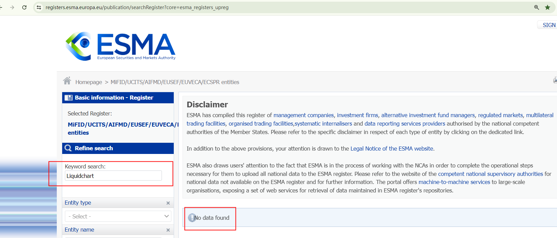Screen dimensions: 557x238
Task: Click the Keyword search input field
Action: click(x=113, y=176)
